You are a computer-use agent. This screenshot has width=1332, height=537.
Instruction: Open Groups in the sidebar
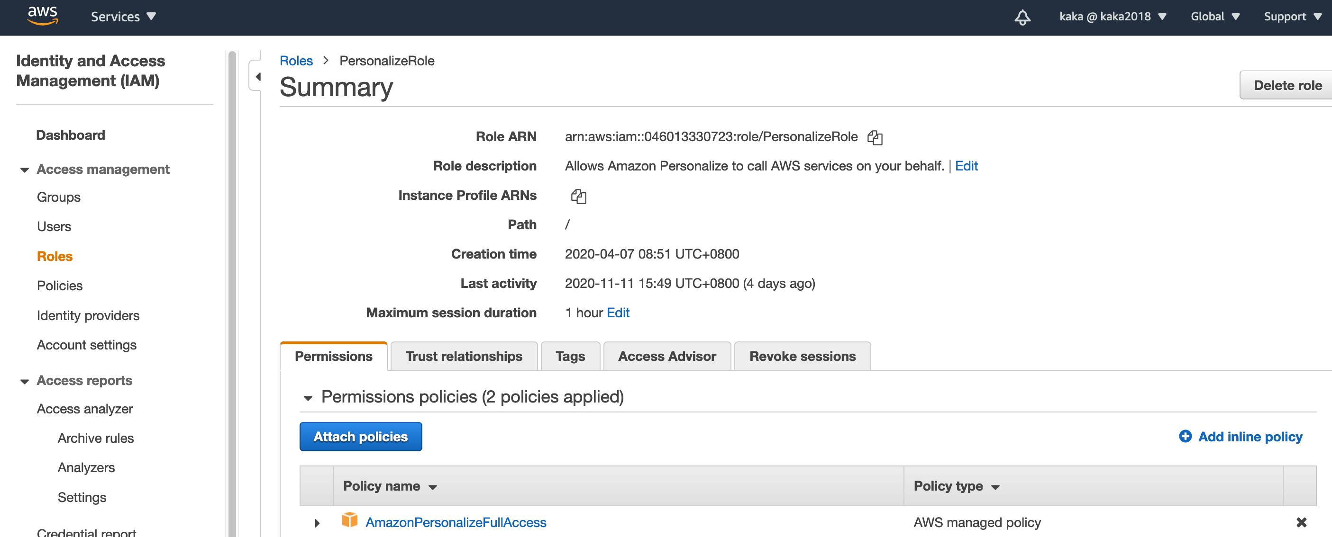coord(58,197)
